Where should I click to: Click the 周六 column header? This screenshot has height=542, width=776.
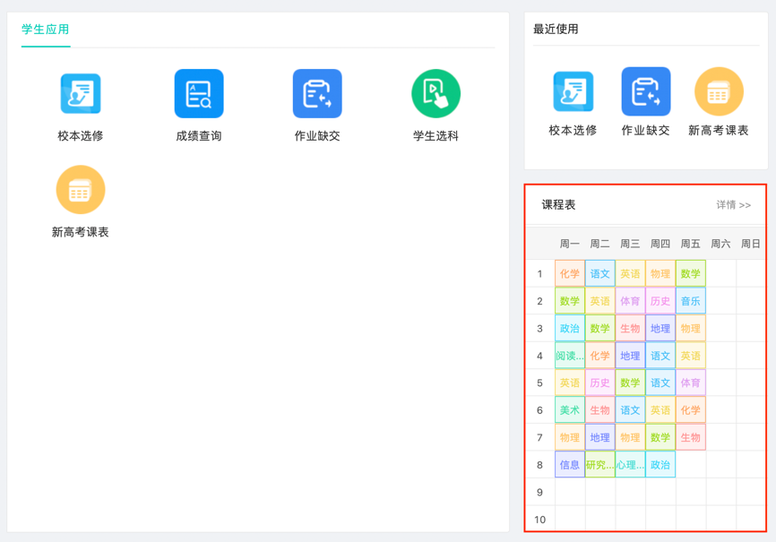coord(720,244)
